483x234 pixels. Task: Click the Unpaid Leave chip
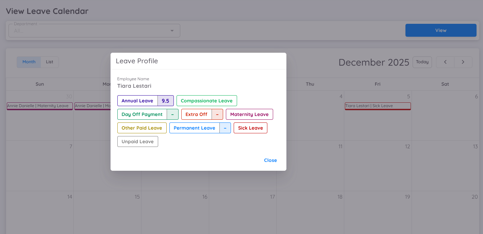click(137, 141)
